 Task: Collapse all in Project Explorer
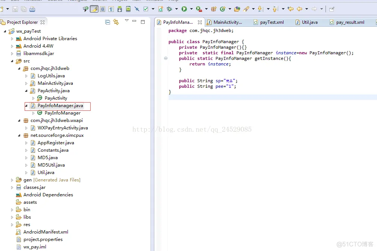click(x=108, y=22)
